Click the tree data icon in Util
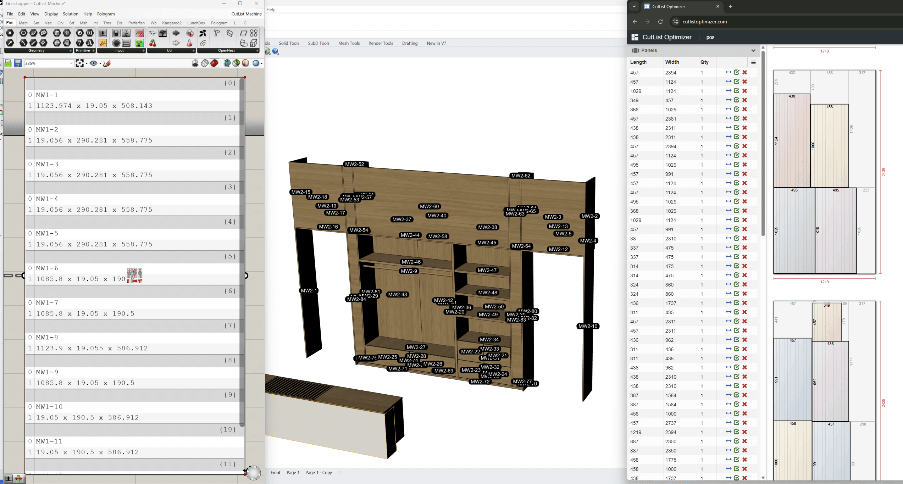The width and height of the screenshot is (903, 484). click(x=162, y=33)
